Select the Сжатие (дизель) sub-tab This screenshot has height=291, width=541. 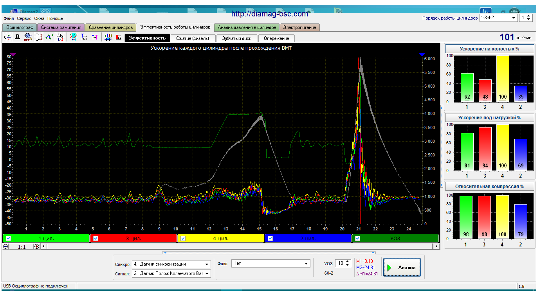point(192,38)
